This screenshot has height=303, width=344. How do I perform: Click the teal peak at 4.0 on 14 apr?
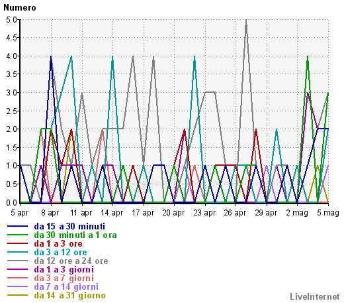(112, 57)
